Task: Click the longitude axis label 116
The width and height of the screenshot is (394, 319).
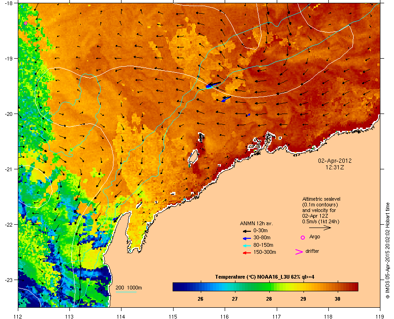Action: point(225,316)
